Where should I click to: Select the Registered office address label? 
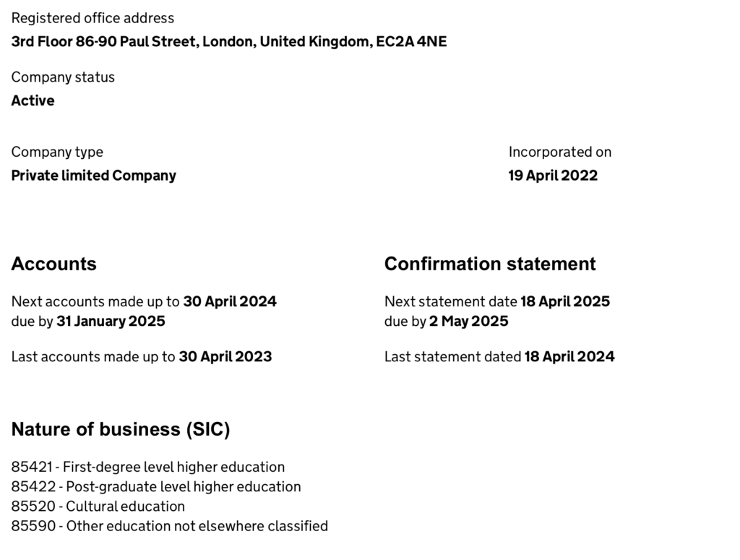pyautogui.click(x=92, y=18)
